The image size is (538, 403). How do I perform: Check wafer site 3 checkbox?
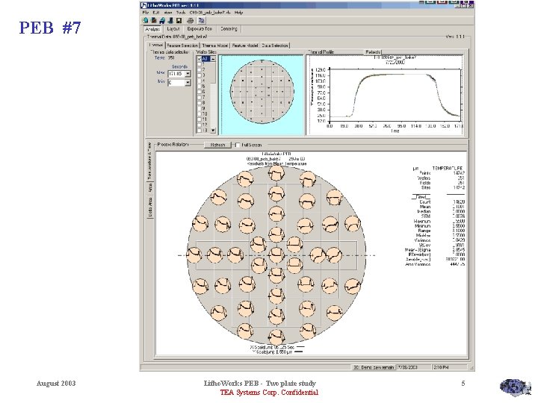point(199,75)
